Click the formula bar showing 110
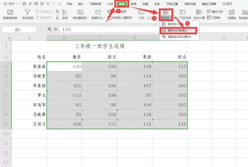Viewport: 248px width, 167px height. point(109,29)
